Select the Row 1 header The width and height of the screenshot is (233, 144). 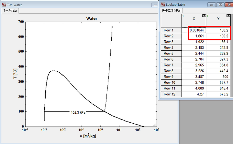pyautogui.click(x=171, y=30)
